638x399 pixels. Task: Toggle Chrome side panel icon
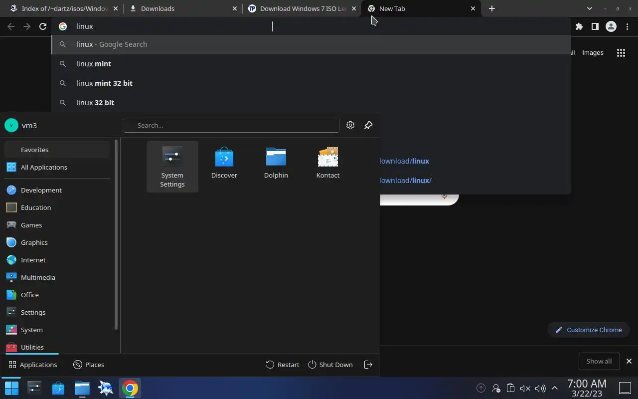click(x=595, y=26)
